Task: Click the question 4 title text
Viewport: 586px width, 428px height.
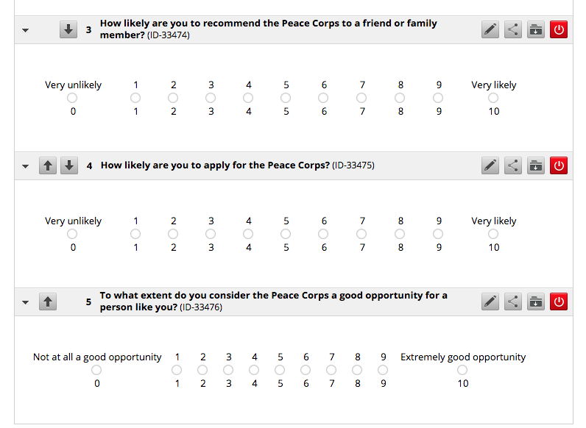Action: point(214,165)
